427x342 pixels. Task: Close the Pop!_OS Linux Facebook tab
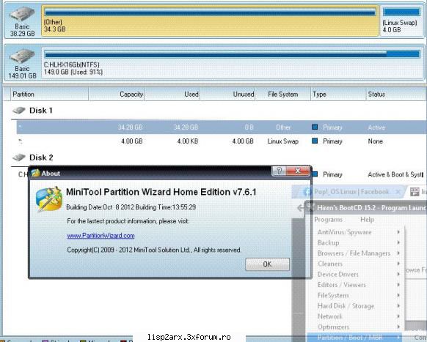point(398,192)
